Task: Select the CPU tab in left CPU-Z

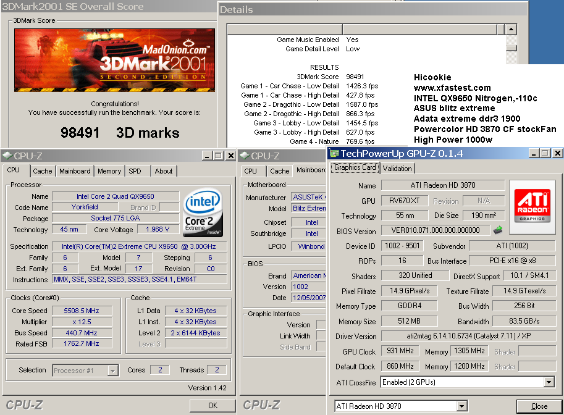Action: pos(14,170)
